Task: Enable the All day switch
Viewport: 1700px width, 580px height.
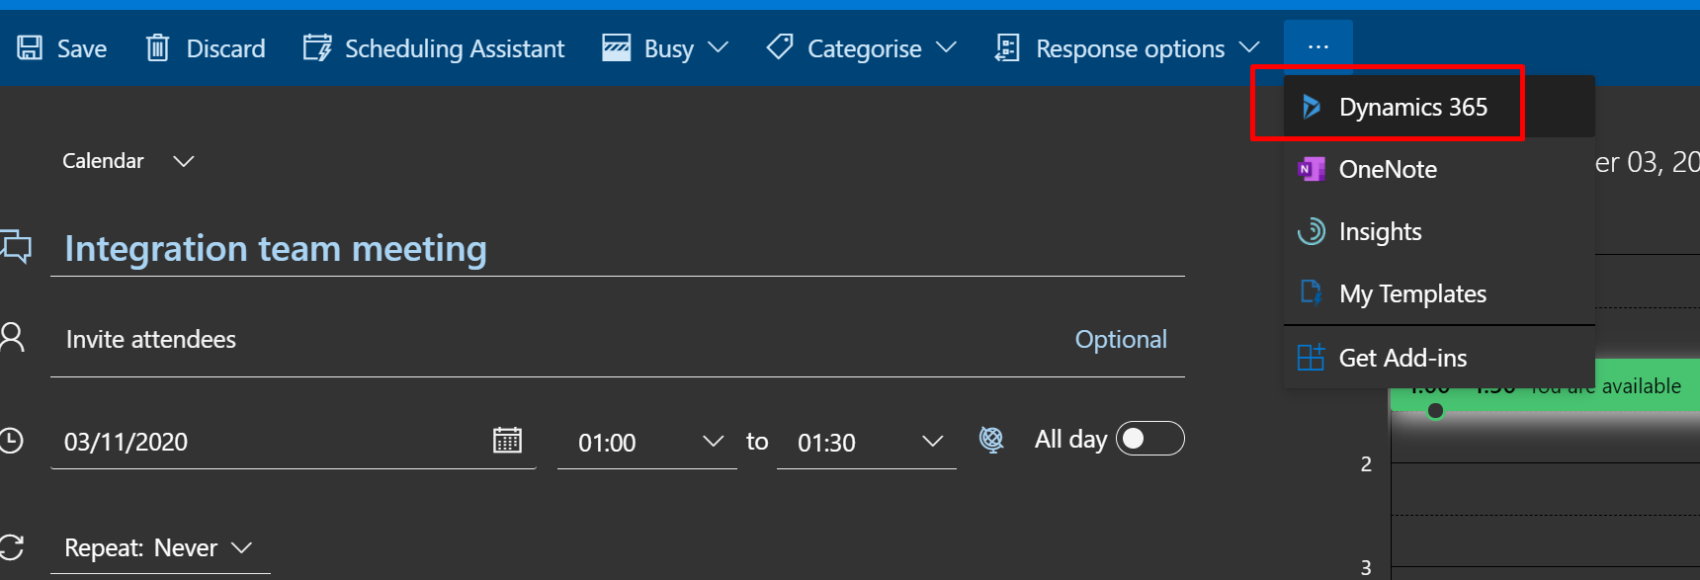Action: coord(1149,438)
